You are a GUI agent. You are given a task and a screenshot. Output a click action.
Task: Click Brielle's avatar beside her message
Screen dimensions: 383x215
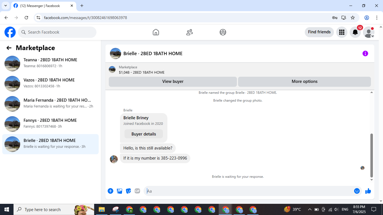click(114, 159)
